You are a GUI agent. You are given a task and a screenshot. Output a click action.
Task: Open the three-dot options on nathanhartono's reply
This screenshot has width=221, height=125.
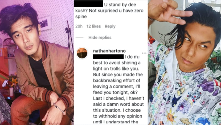click(x=144, y=53)
